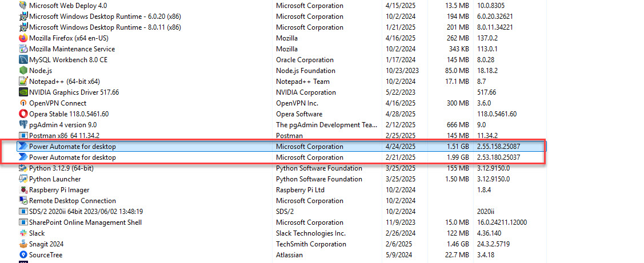Click the Mozilla Maintenance Service icon
This screenshot has width=644, height=263.
23,49
